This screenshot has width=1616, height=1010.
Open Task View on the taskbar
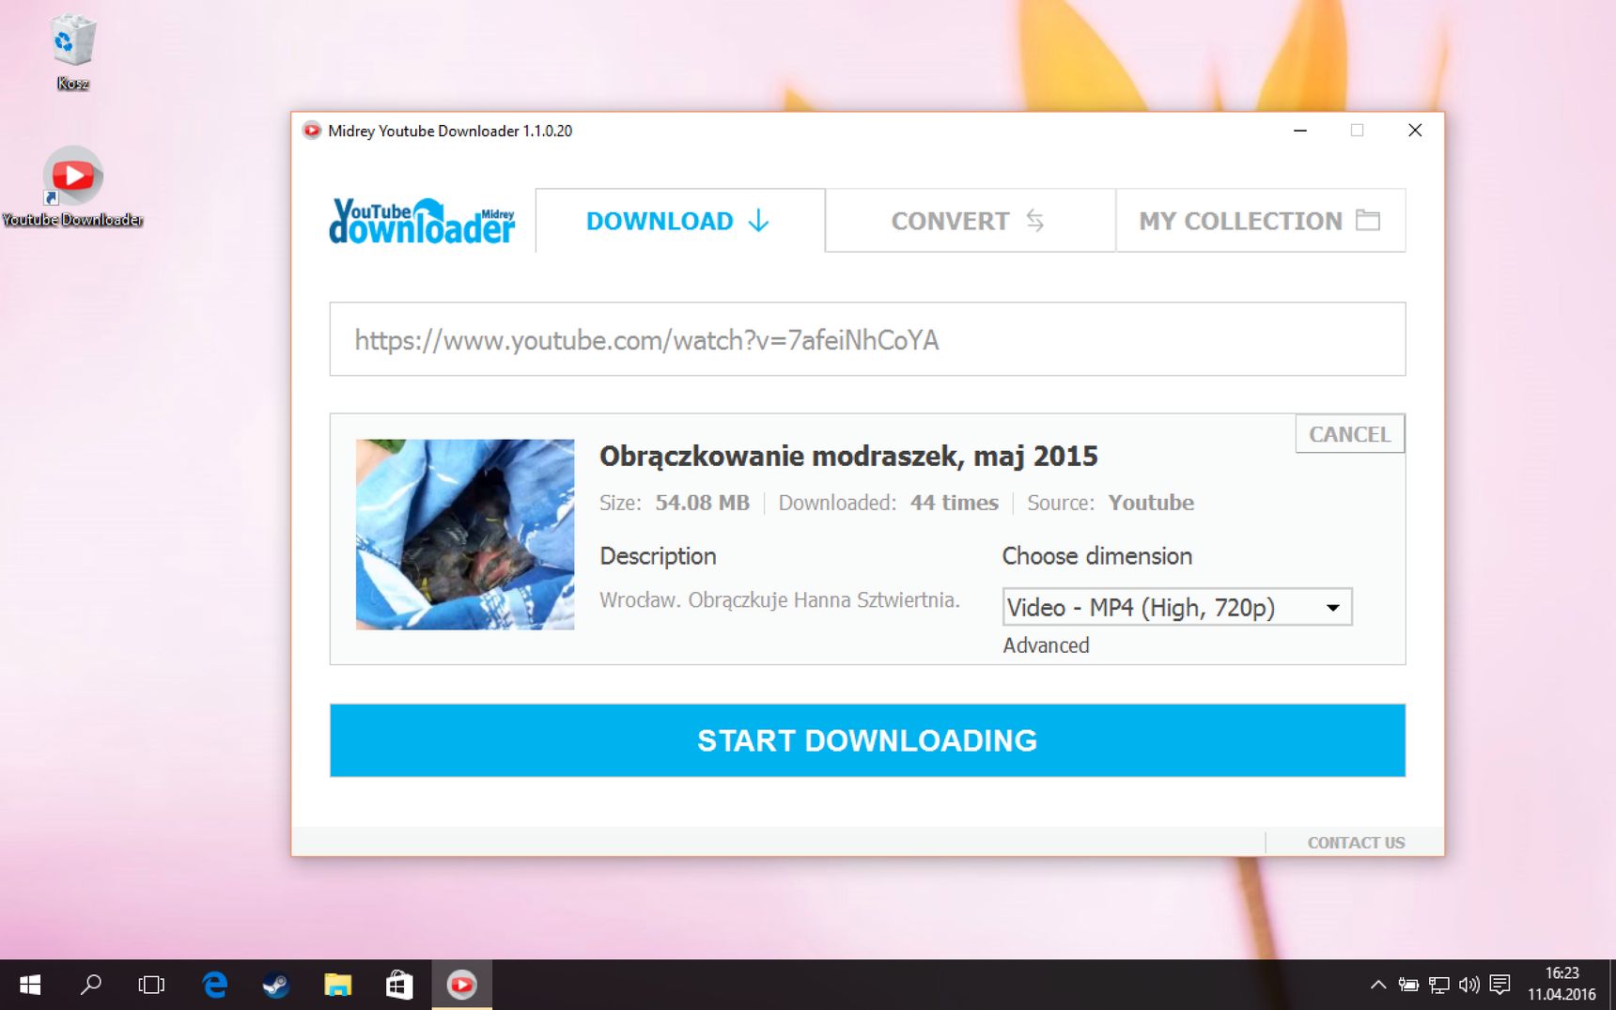coord(151,985)
